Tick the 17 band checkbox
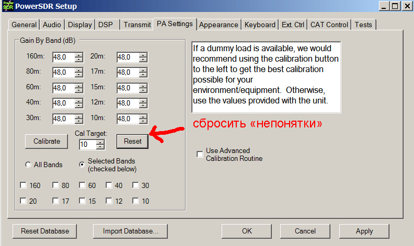This screenshot has height=246, width=414. point(56,201)
